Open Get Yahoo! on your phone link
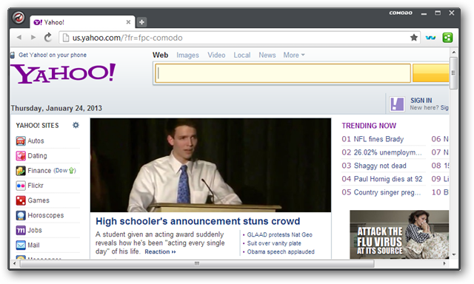The image size is (474, 284). click(x=53, y=55)
